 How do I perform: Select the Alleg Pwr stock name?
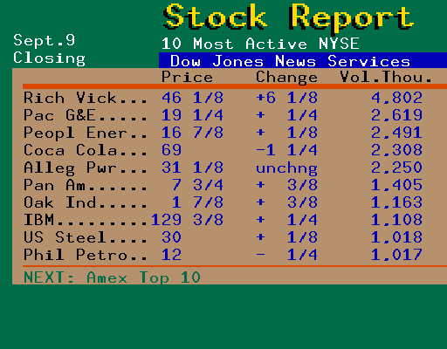coord(70,168)
